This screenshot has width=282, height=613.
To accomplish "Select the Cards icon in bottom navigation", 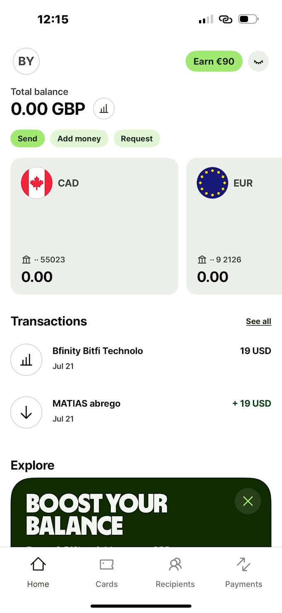I will (106, 564).
